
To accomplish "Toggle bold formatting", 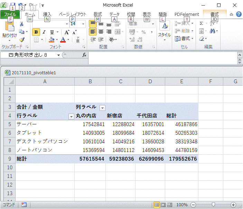I will [36, 32].
